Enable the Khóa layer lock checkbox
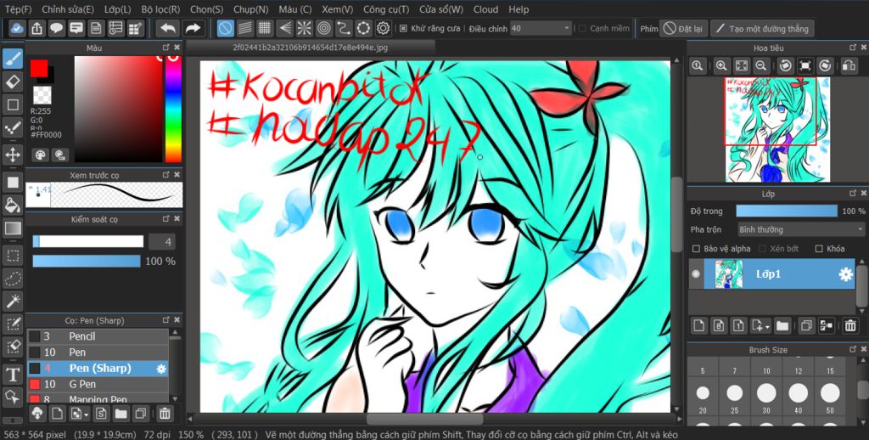 click(x=819, y=249)
